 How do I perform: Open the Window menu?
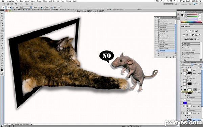(68, 1)
